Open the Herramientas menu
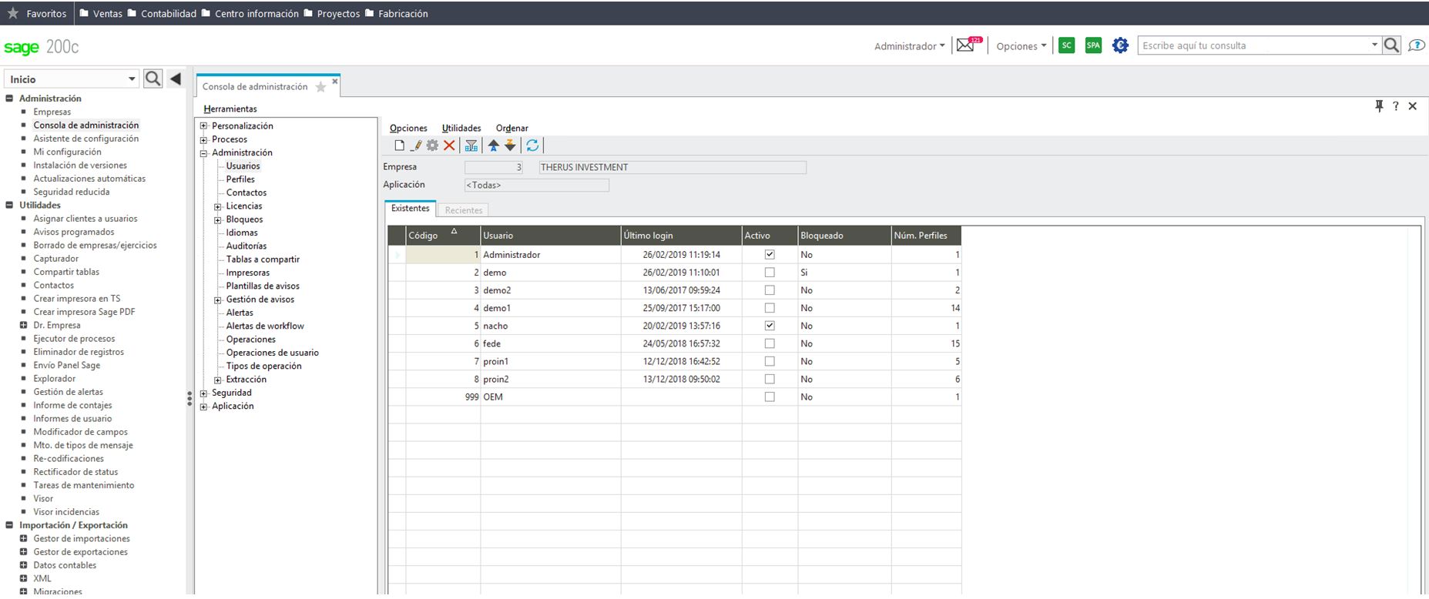The height and width of the screenshot is (599, 1429). click(x=230, y=109)
